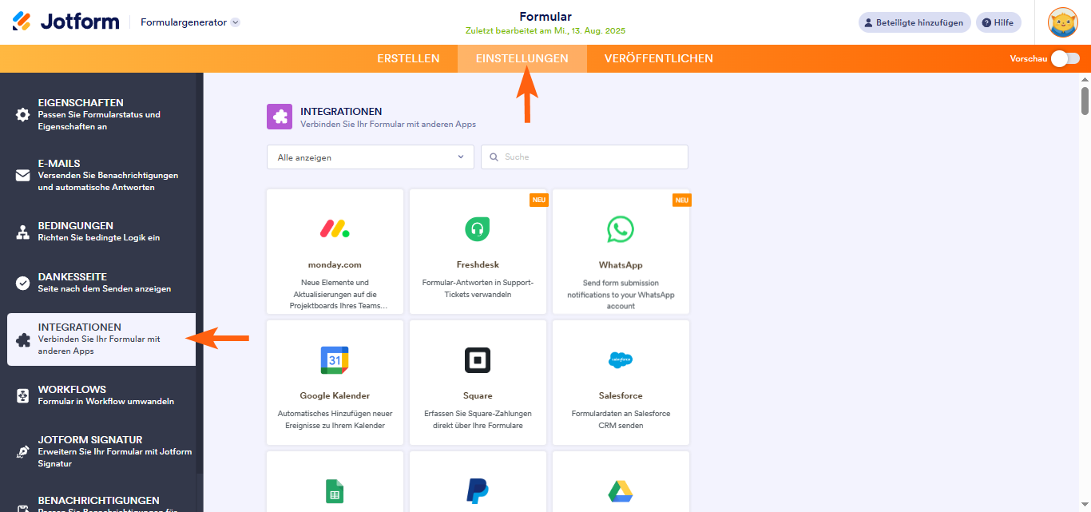Choose the Google Kalender integration icon
The height and width of the screenshot is (512, 1091).
(x=335, y=360)
